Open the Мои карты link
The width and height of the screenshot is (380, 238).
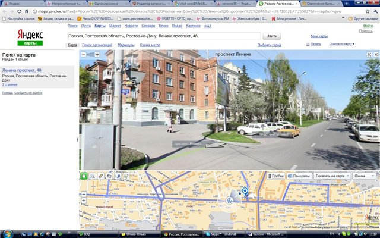pos(319,36)
